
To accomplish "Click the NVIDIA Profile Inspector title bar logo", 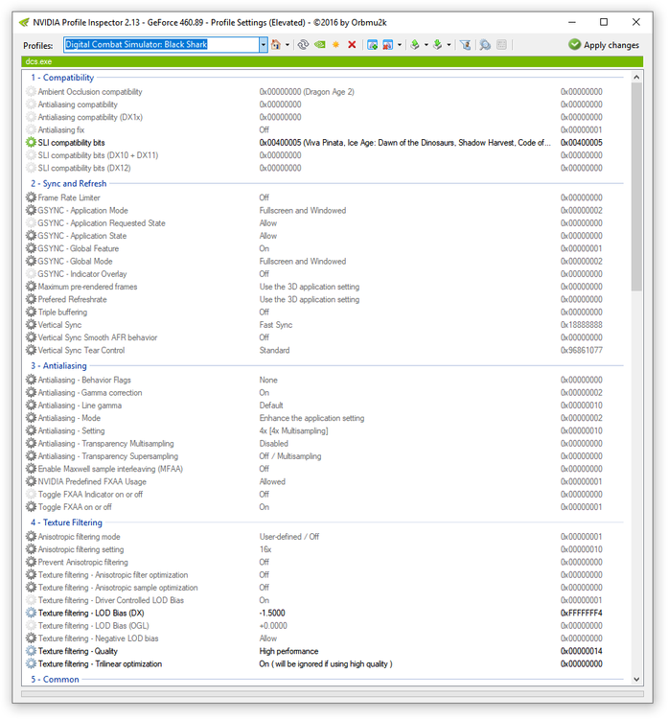I will (24, 22).
